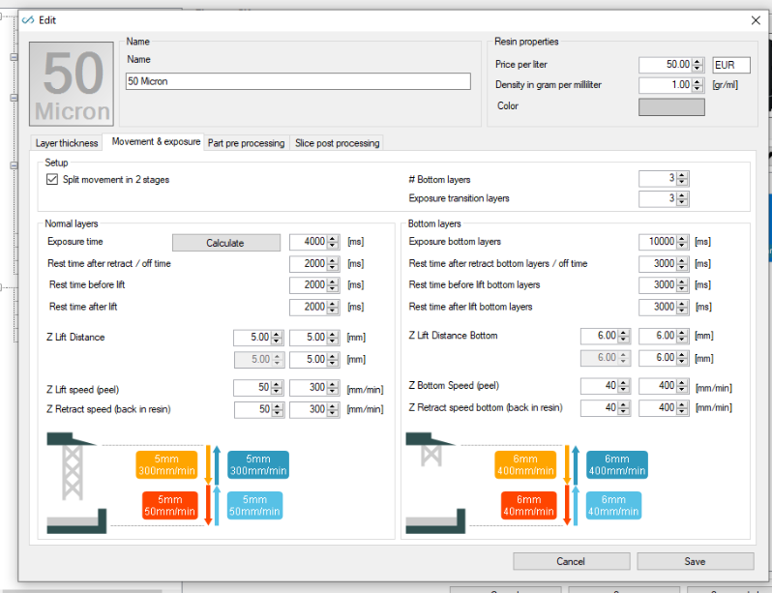
Task: Save the resin profile changes
Action: point(695,561)
